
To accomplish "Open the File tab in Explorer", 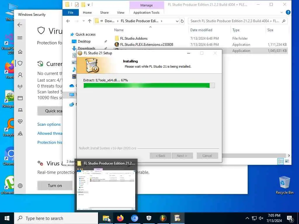I will [71, 13].
